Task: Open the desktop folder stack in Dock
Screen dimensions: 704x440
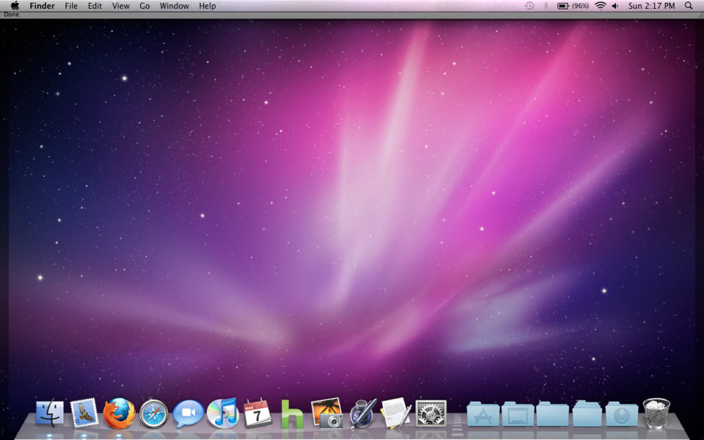Action: pos(518,414)
